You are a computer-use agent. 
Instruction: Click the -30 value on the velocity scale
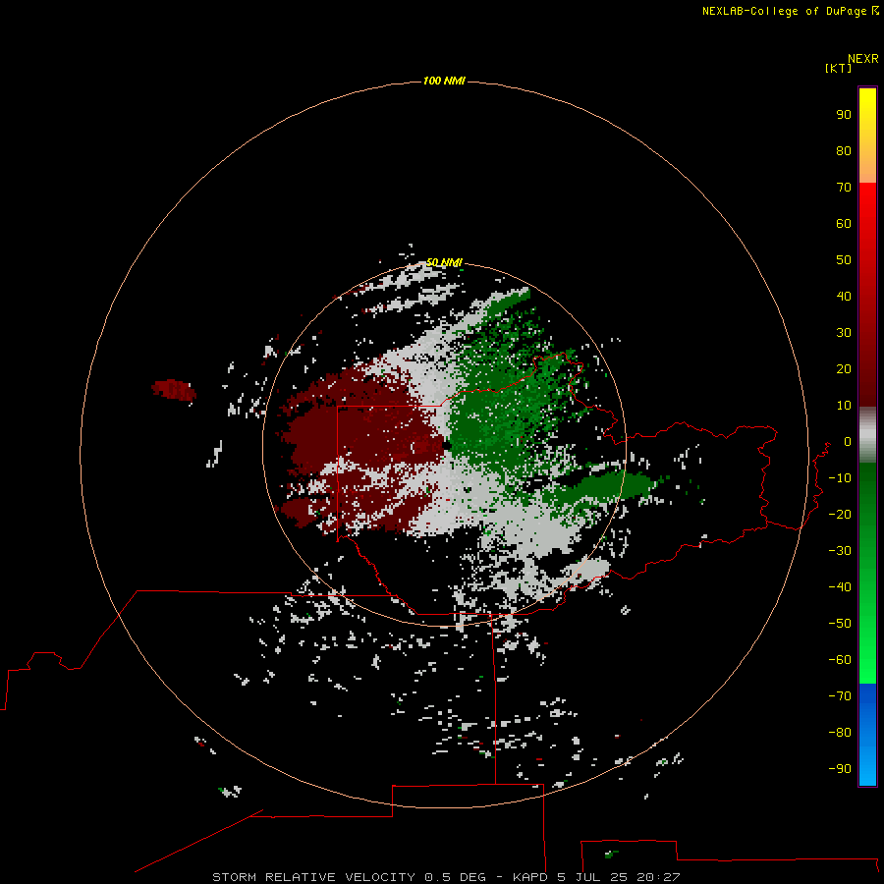click(x=840, y=551)
